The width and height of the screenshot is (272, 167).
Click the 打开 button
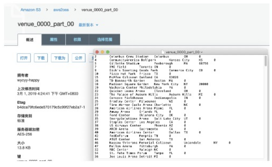coord(24,58)
